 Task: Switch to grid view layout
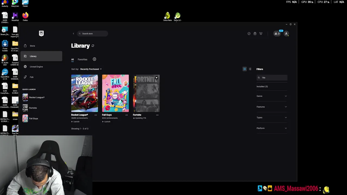245,69
